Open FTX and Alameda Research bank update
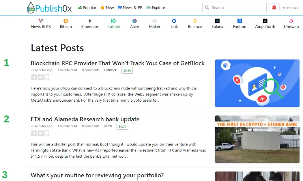Viewport: 303px width, 181px height. (x=85, y=119)
